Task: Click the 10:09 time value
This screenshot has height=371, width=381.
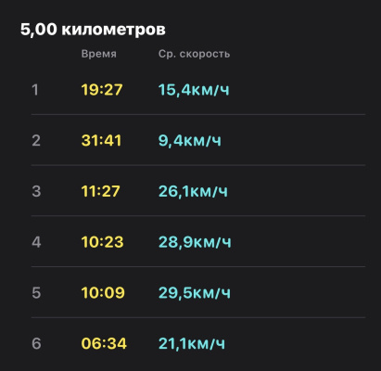Action: coord(103,292)
